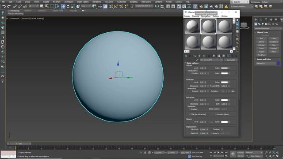Check the Thin (no refraction) checkbox
283x159 pixels.
coord(190,114)
